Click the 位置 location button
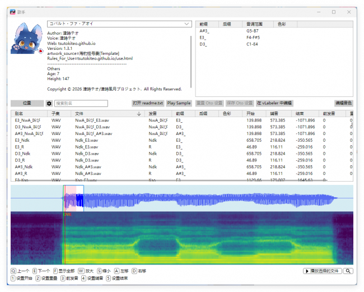The image size is (364, 292). click(x=27, y=103)
